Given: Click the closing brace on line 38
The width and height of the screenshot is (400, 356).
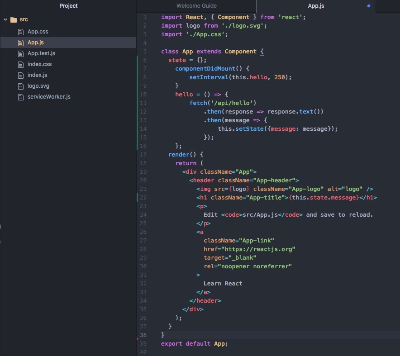Looking at the screenshot, I should click(163, 335).
